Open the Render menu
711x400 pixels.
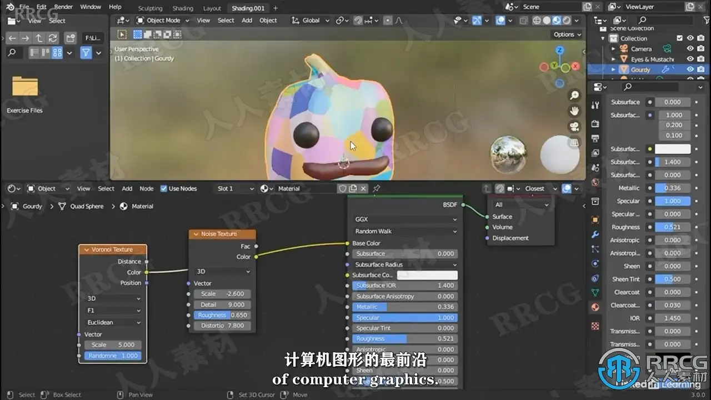(x=63, y=7)
